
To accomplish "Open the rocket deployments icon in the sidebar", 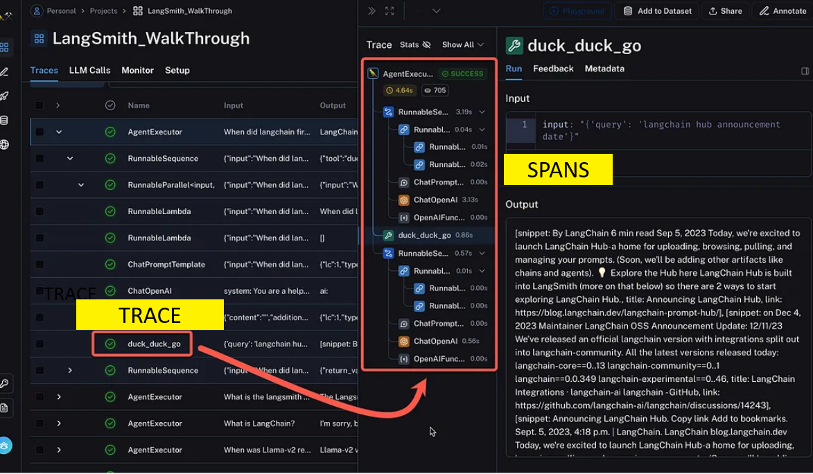I will 5,96.
